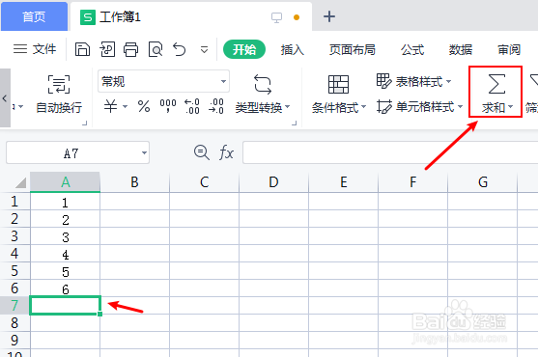This screenshot has width=538, height=357.
Task: Select row 9 header
Action: (x=14, y=341)
